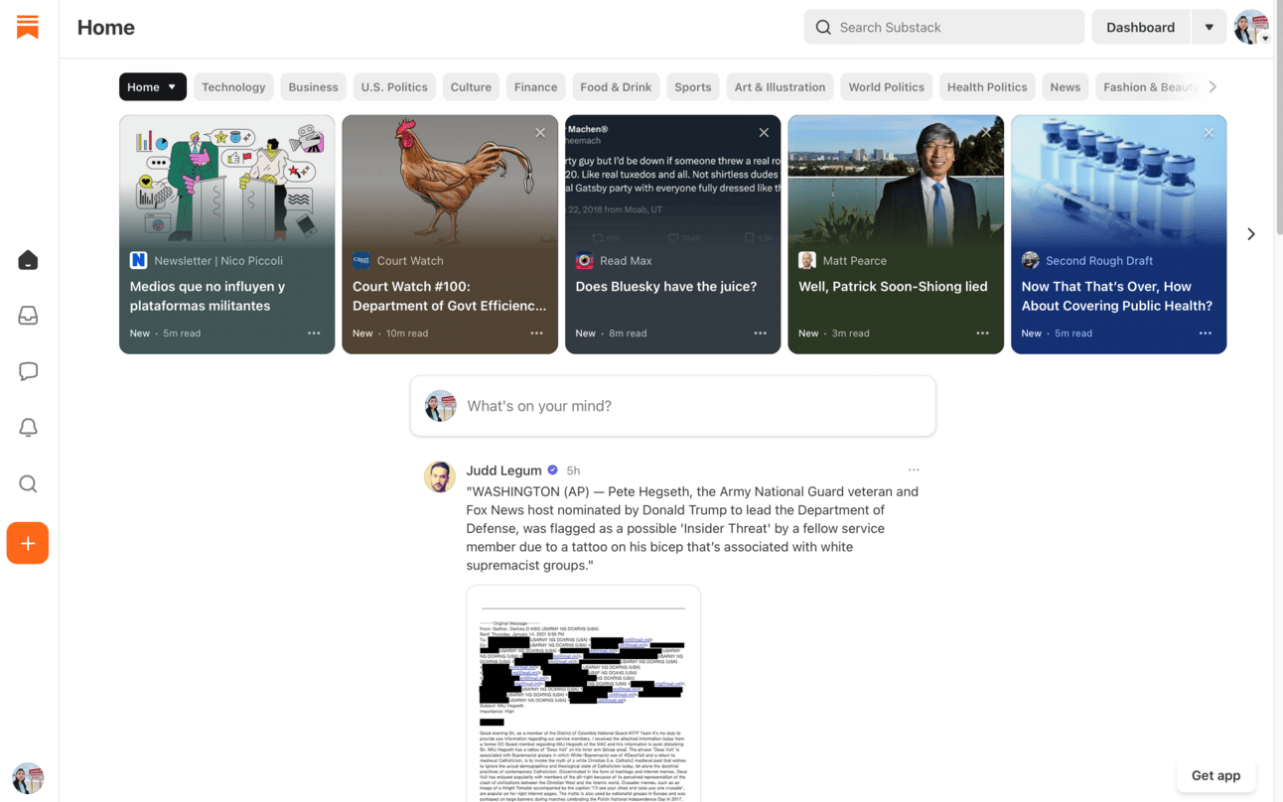Open the 5h note timestamp
Viewport: 1283px width, 802px height.
(x=573, y=470)
